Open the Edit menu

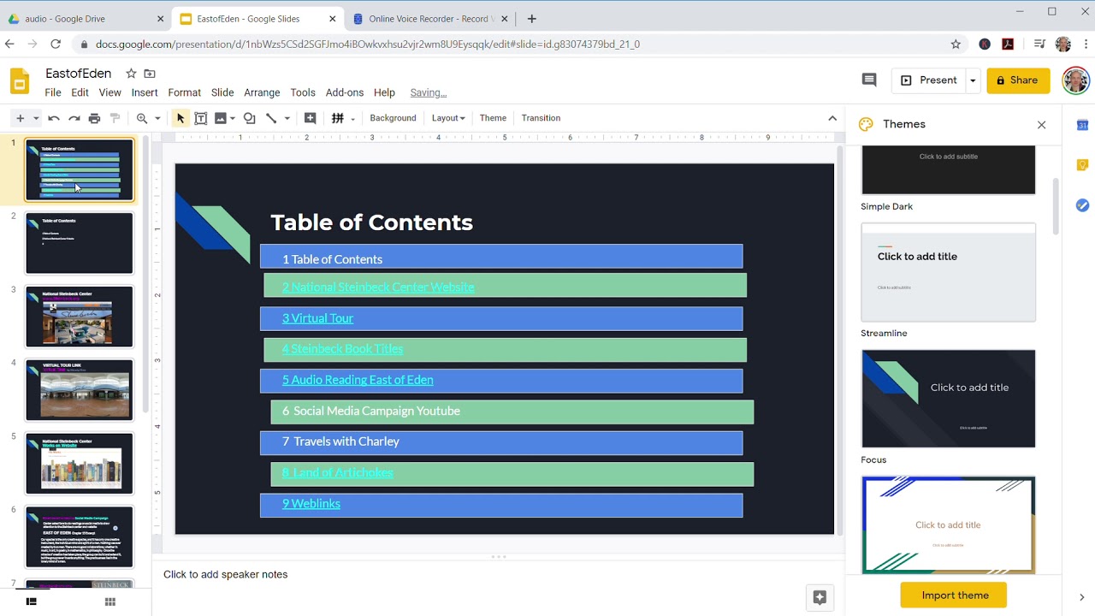click(x=80, y=92)
